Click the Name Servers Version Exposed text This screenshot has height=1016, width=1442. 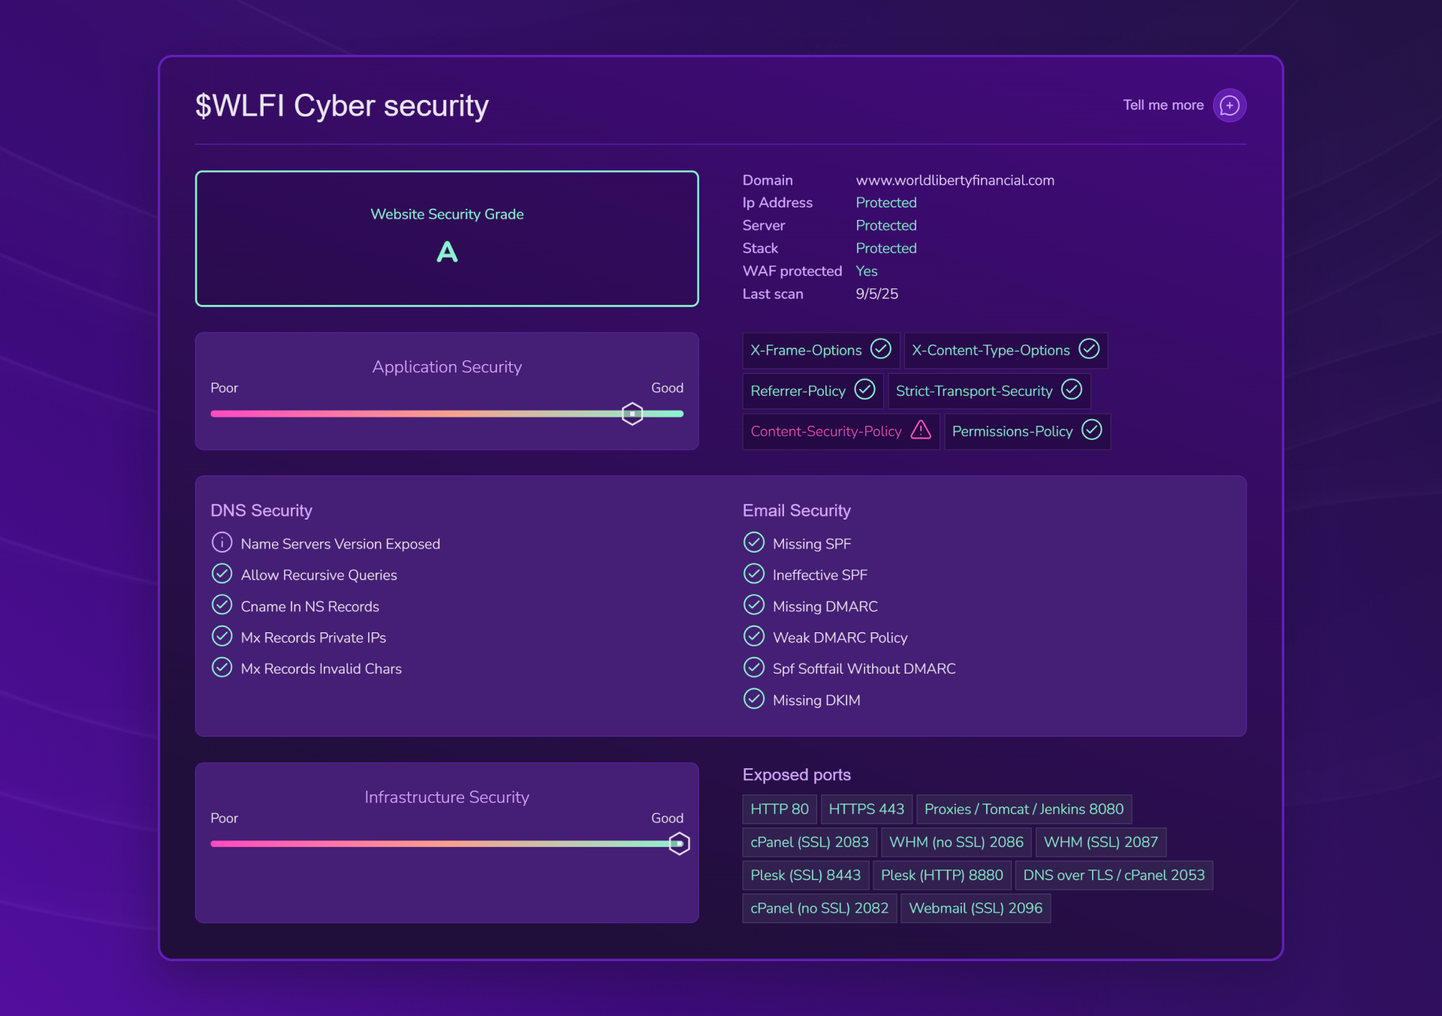coord(340,544)
